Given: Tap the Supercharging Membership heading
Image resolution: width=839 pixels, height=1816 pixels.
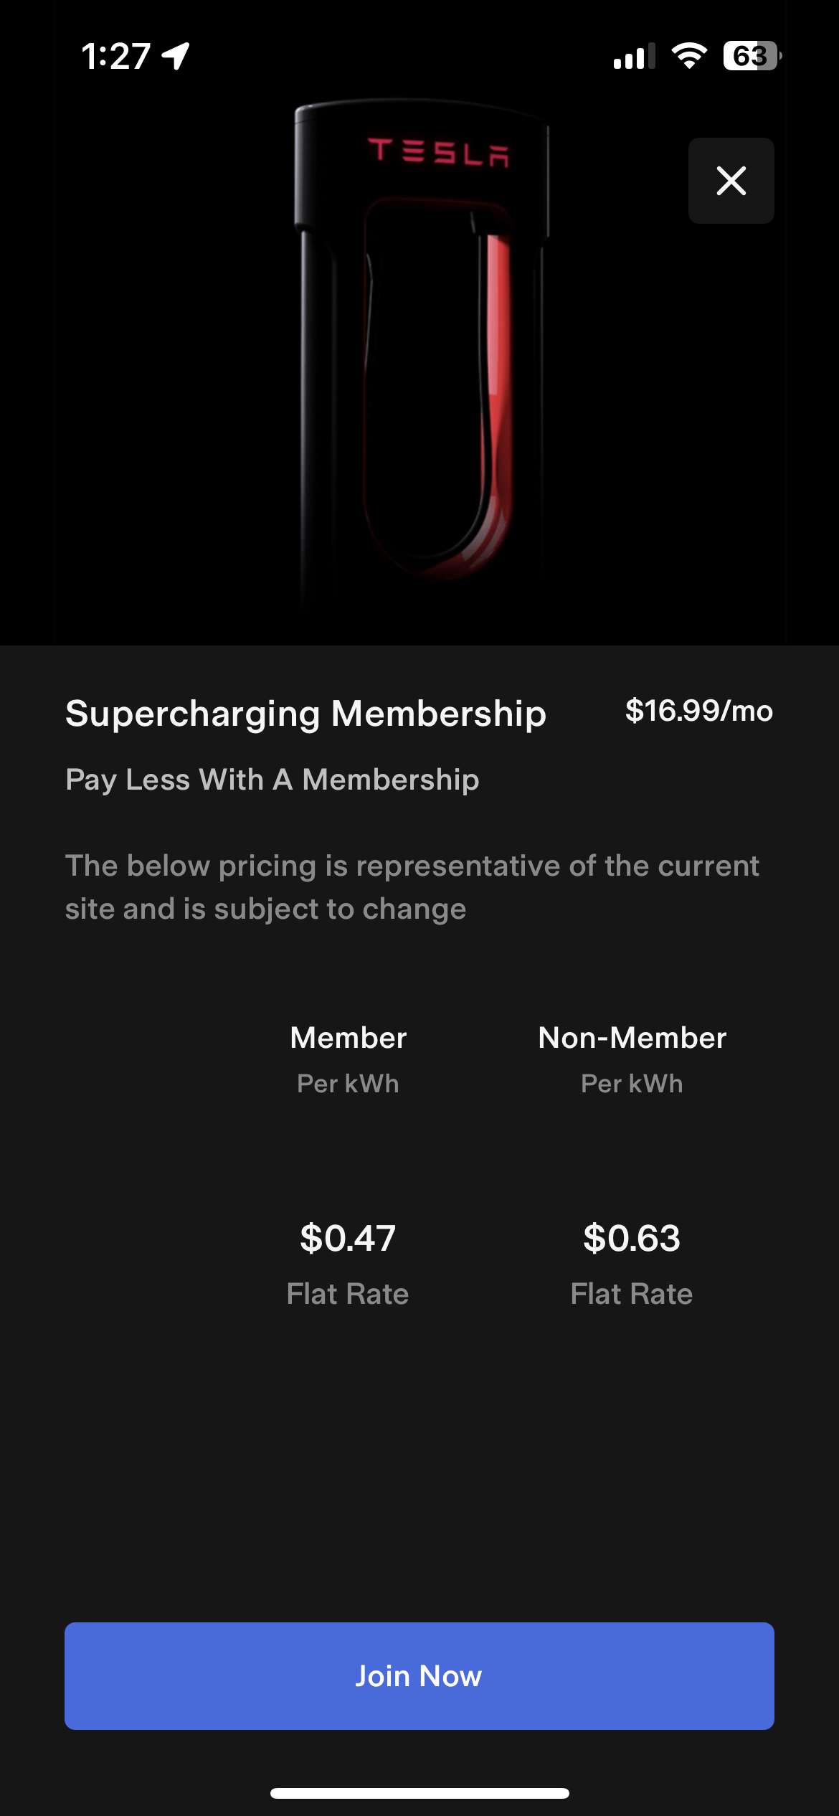Looking at the screenshot, I should 305,714.
